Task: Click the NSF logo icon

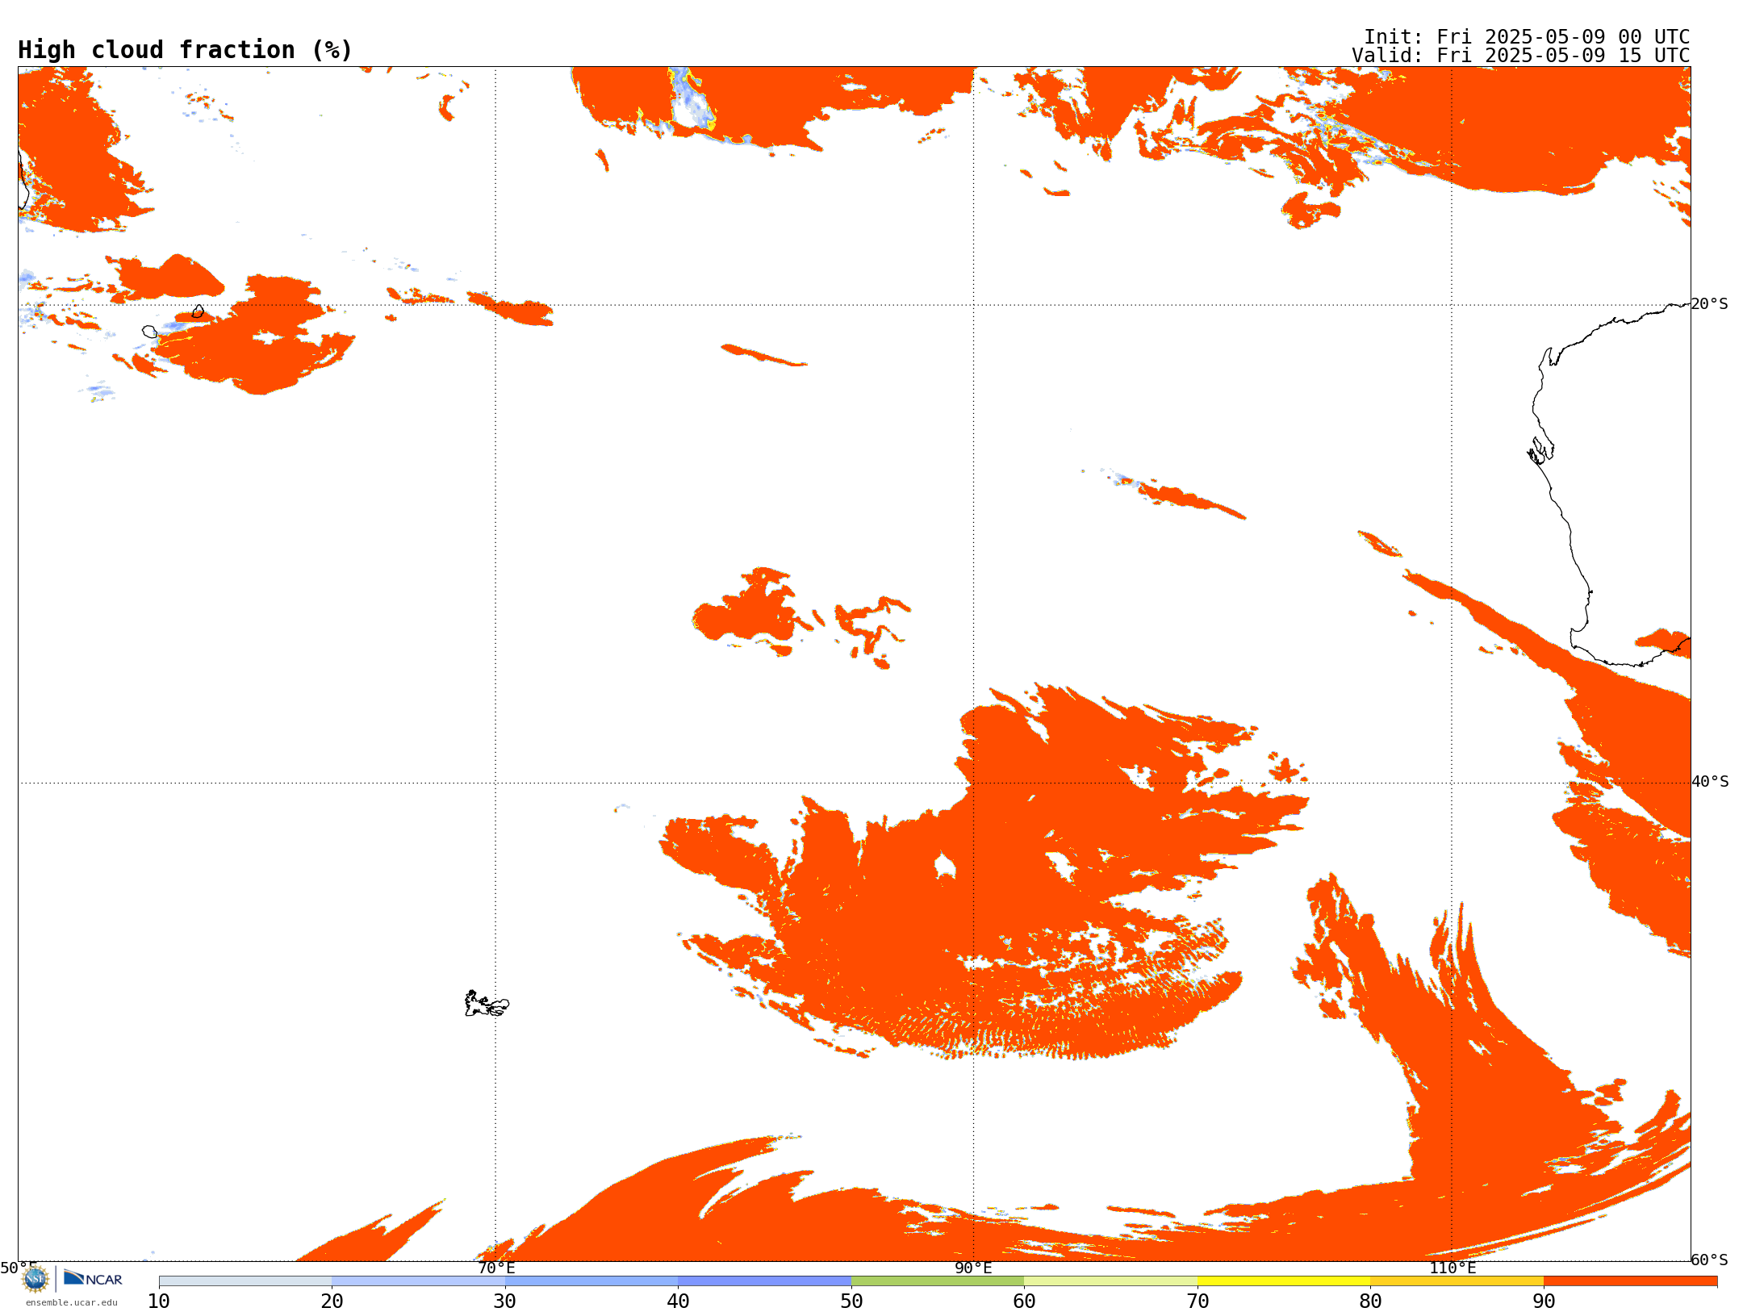Action: click(x=35, y=1279)
